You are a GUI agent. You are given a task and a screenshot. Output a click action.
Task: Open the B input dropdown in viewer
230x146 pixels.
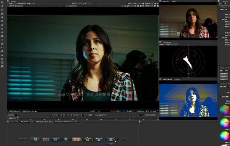89,4
